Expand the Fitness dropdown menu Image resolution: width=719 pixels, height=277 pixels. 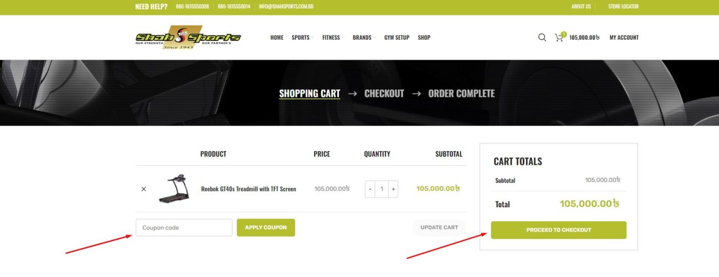pyautogui.click(x=333, y=38)
